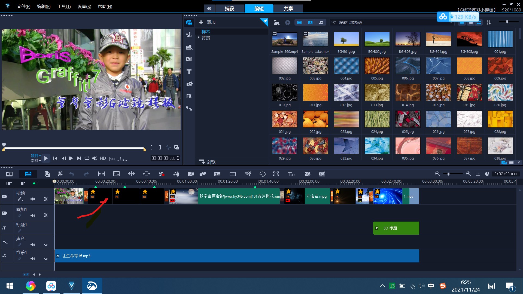
Task: Switch to the 共享 share tab
Action: tap(288, 9)
